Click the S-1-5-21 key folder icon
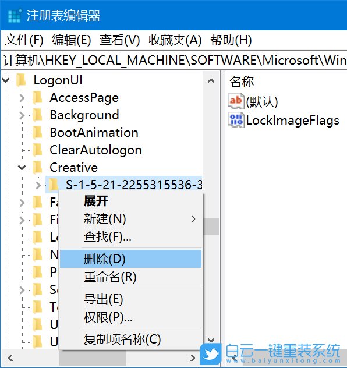Viewport: 347px width, 368px height. 54,185
